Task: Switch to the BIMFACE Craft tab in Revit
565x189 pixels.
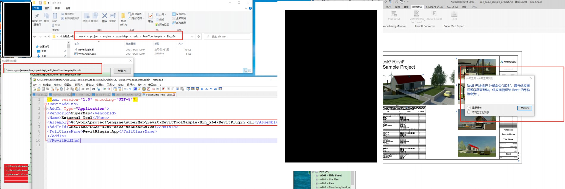Action: (x=434, y=7)
